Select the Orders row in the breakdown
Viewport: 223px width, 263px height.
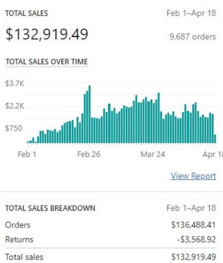pyautogui.click(x=18, y=225)
